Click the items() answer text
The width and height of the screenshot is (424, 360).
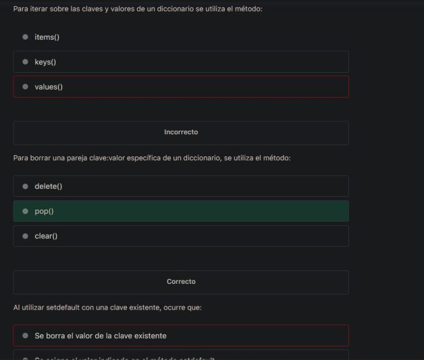[x=47, y=37]
